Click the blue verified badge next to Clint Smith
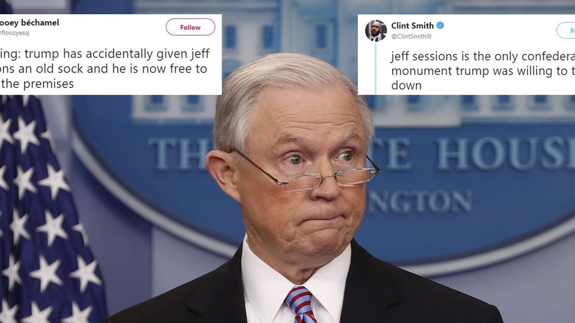This screenshot has width=575, height=323. pyautogui.click(x=440, y=25)
